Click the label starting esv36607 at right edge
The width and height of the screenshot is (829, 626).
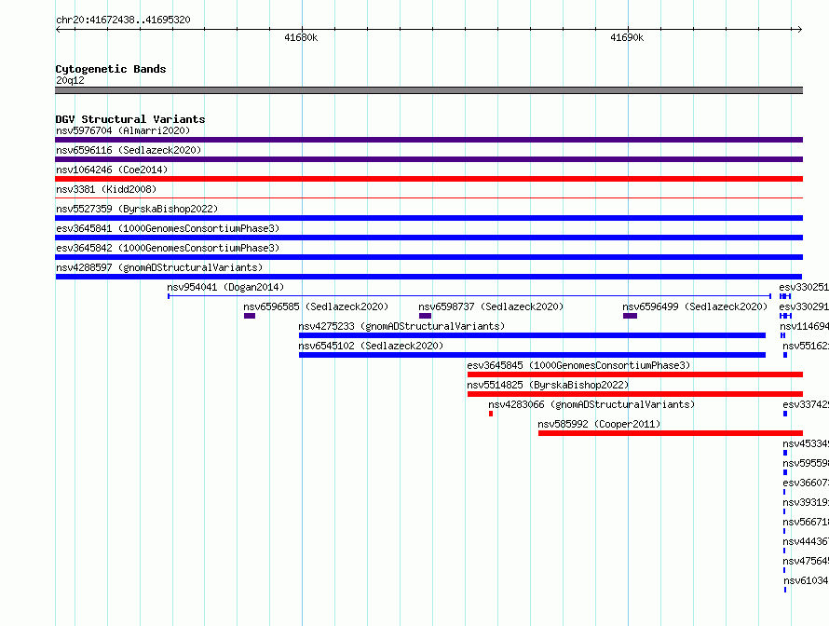806,483
